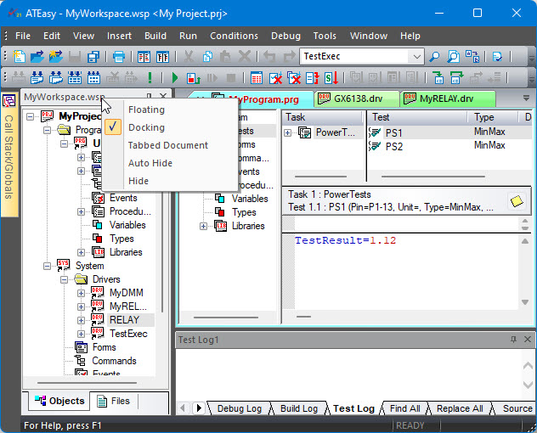Click the green Run start arrow
The height and width of the screenshot is (433, 537).
(175, 78)
